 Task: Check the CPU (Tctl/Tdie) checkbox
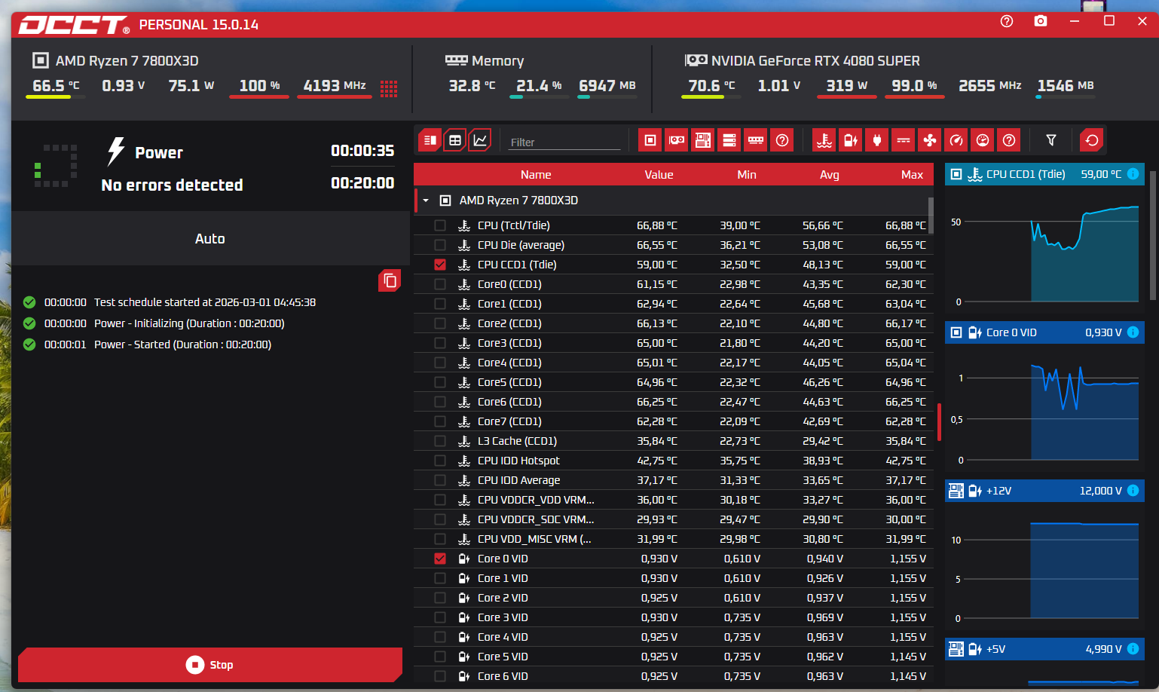[440, 225]
